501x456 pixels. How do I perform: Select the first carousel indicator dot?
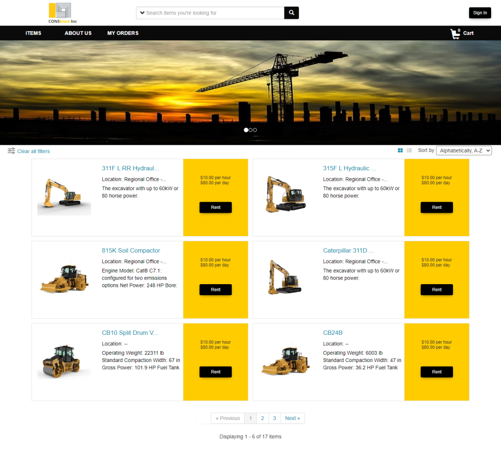(246, 130)
